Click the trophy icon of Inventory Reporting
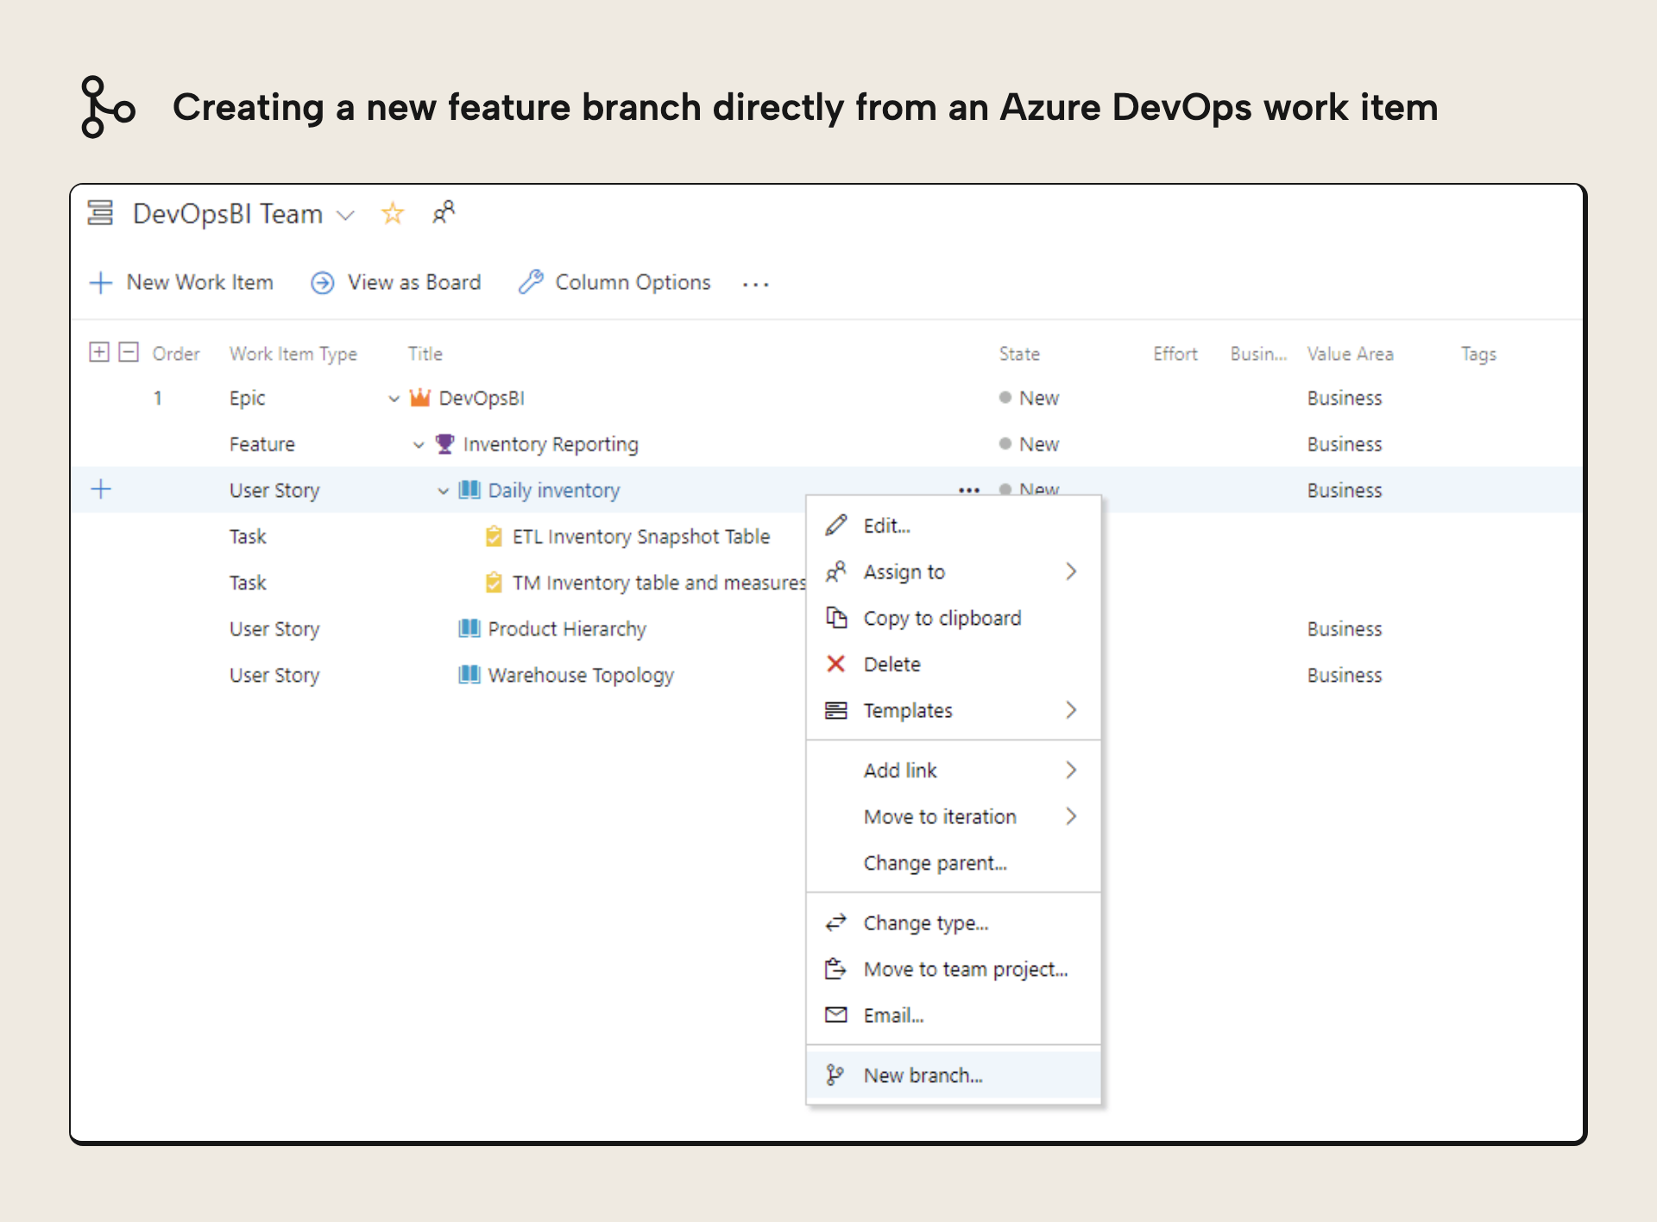The width and height of the screenshot is (1657, 1222). 444,444
